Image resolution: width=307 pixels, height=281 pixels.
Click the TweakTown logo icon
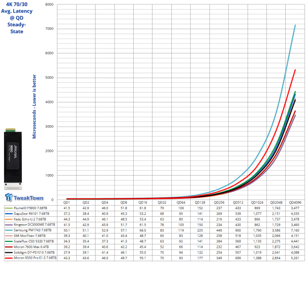tap(10, 198)
